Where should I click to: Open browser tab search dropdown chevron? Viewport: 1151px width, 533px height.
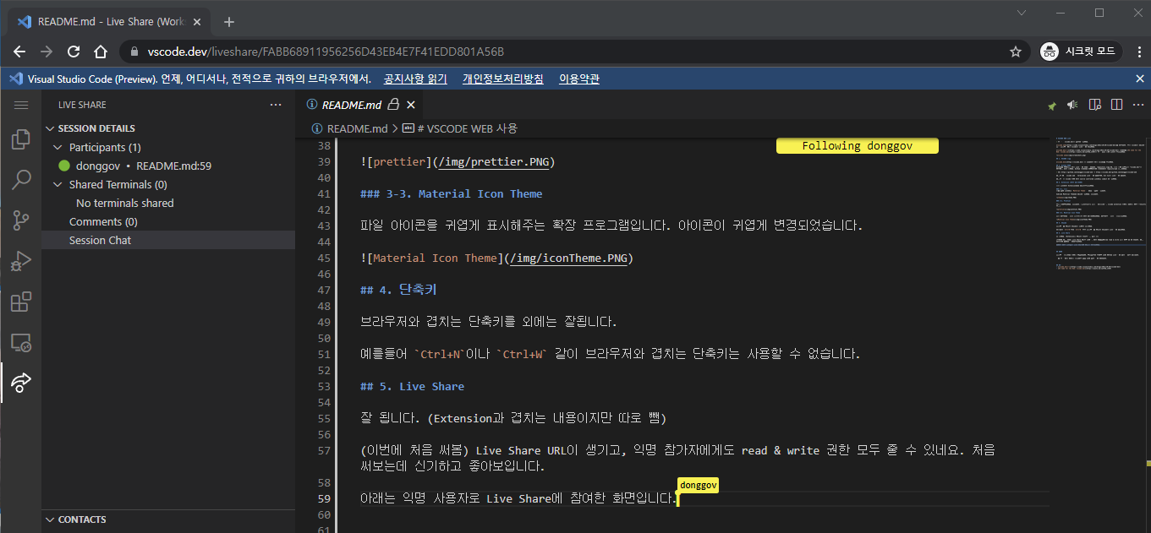1022,13
